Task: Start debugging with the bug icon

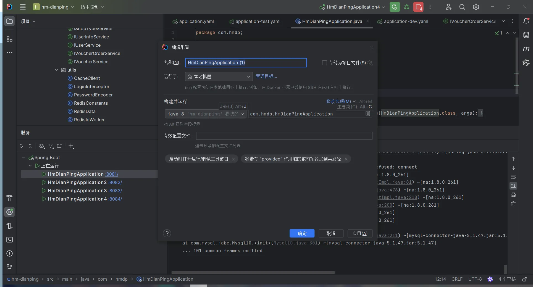Action: 406,7
